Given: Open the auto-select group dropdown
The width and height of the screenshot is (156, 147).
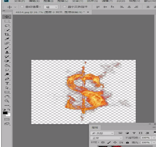Looking at the screenshot, I should tap(51, 7).
